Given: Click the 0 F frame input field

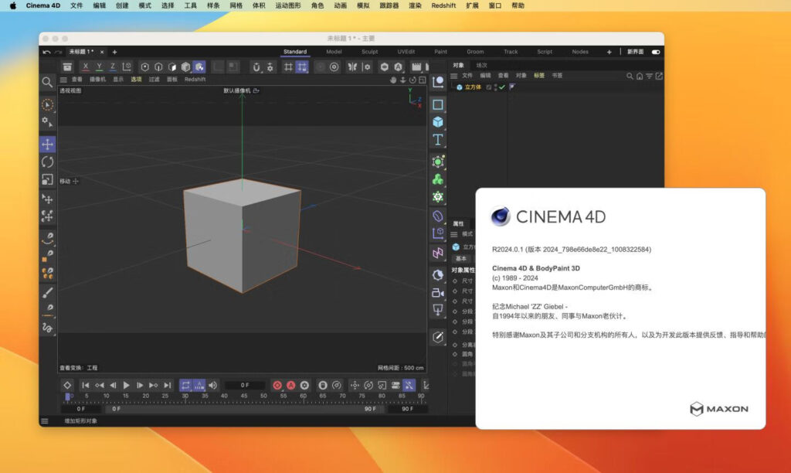Looking at the screenshot, I should [243, 384].
